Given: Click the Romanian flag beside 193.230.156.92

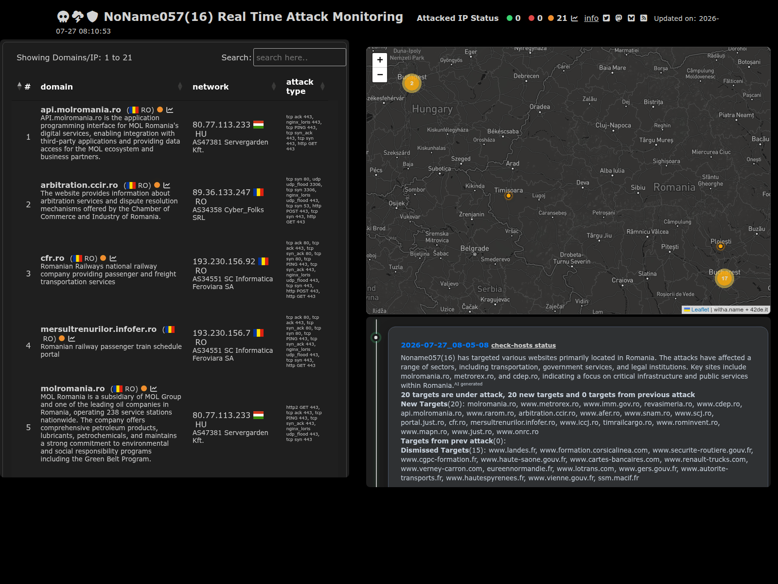Looking at the screenshot, I should point(264,261).
